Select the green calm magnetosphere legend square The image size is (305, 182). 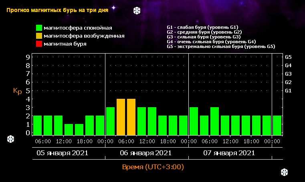[39, 28]
